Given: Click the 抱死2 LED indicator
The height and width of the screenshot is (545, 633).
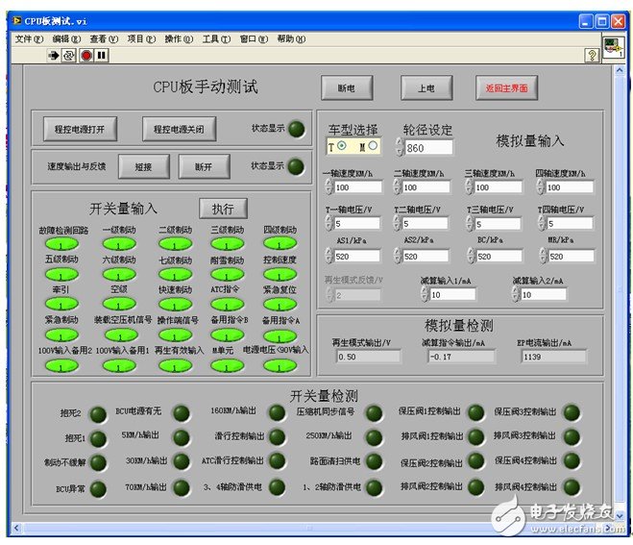Looking at the screenshot, I should coord(98,414).
